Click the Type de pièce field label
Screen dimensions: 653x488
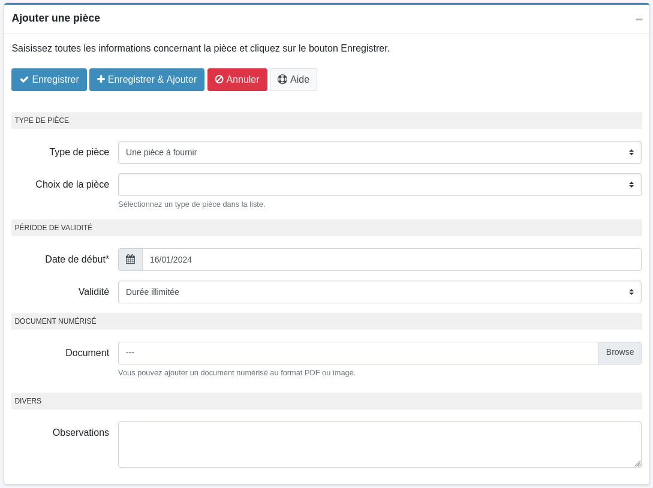point(79,152)
